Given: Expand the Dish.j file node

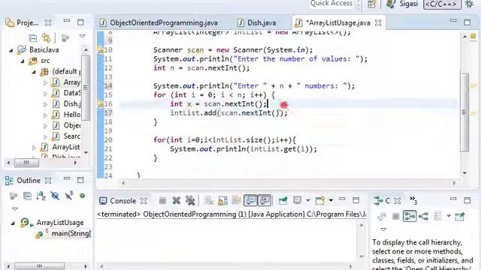Looking at the screenshot, I should click(x=45, y=104).
